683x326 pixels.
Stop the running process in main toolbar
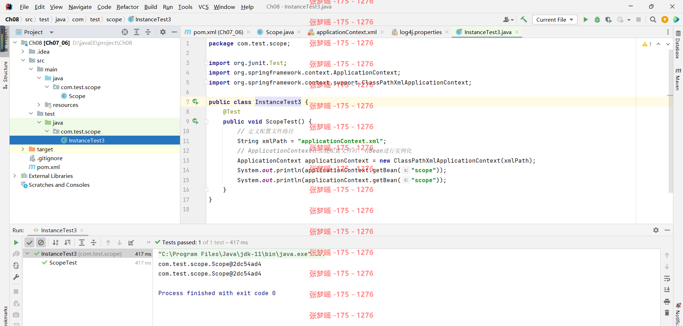point(639,20)
